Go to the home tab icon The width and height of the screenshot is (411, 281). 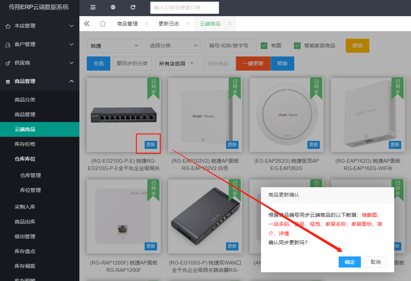[103, 24]
